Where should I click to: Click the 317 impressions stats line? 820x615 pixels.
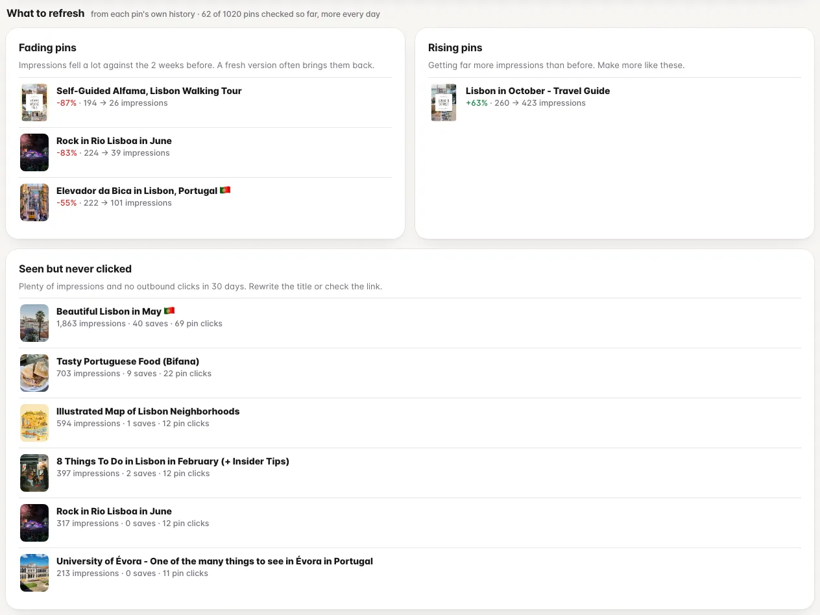(x=133, y=524)
